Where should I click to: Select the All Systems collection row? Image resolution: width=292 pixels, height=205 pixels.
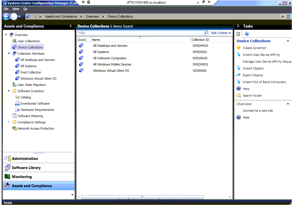[155, 52]
